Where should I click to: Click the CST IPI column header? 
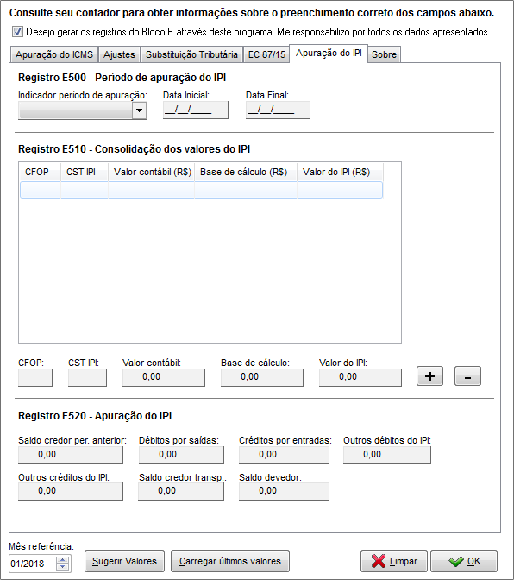pos(85,172)
